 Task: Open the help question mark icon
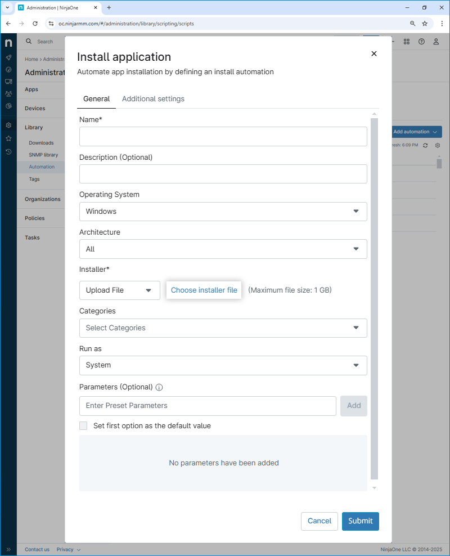pos(421,42)
